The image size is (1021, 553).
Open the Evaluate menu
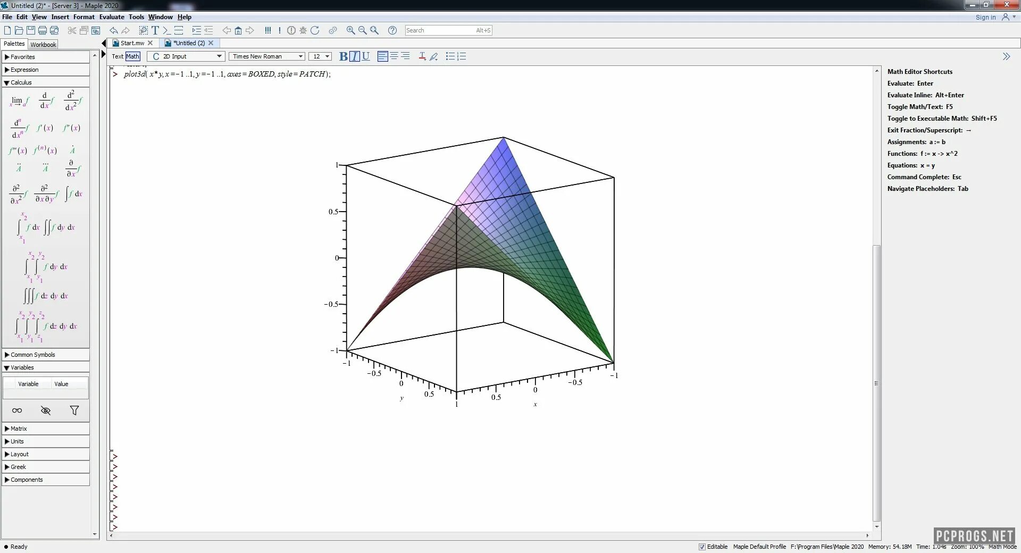point(112,17)
